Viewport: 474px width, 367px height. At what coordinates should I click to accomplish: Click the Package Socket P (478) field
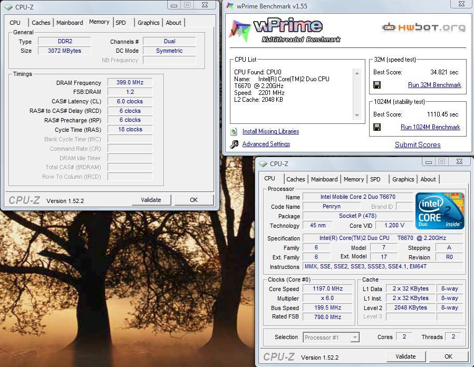pyautogui.click(x=357, y=216)
